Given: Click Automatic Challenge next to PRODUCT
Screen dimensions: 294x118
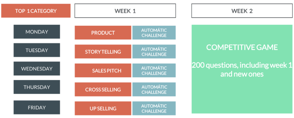Looking at the screenshot, I should (x=154, y=33).
